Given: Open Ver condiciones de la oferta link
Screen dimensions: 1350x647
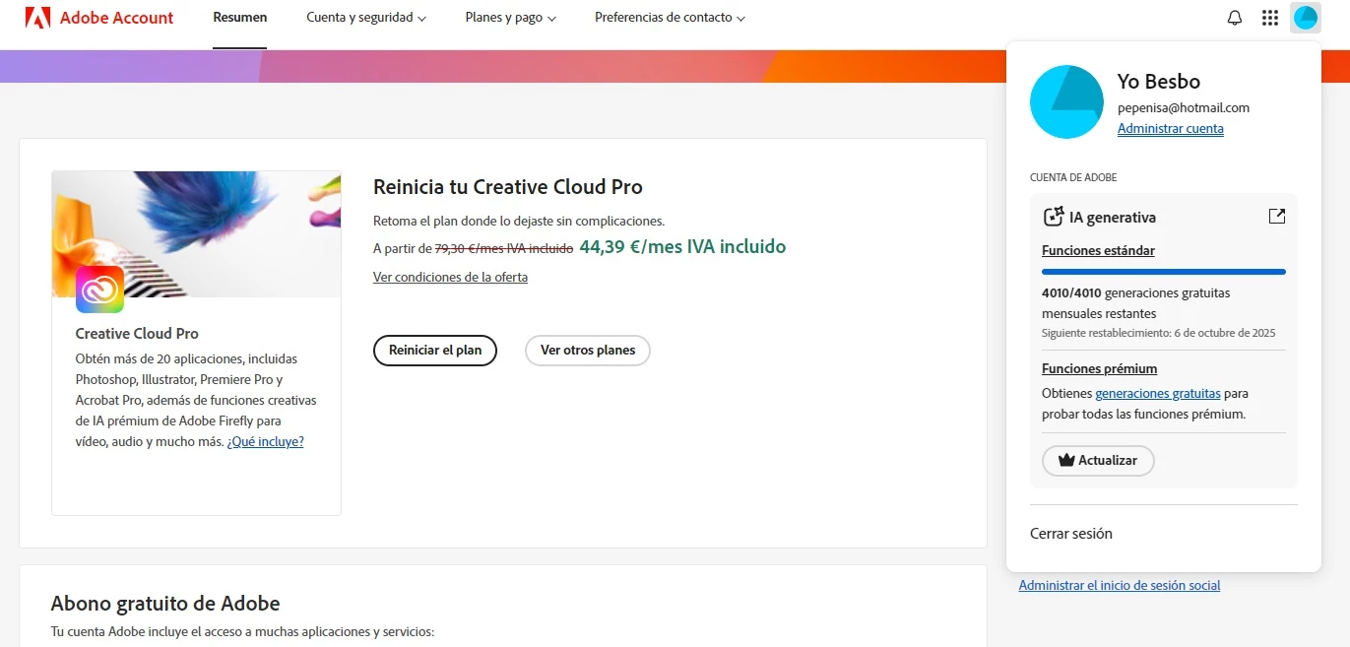Looking at the screenshot, I should click(x=450, y=277).
